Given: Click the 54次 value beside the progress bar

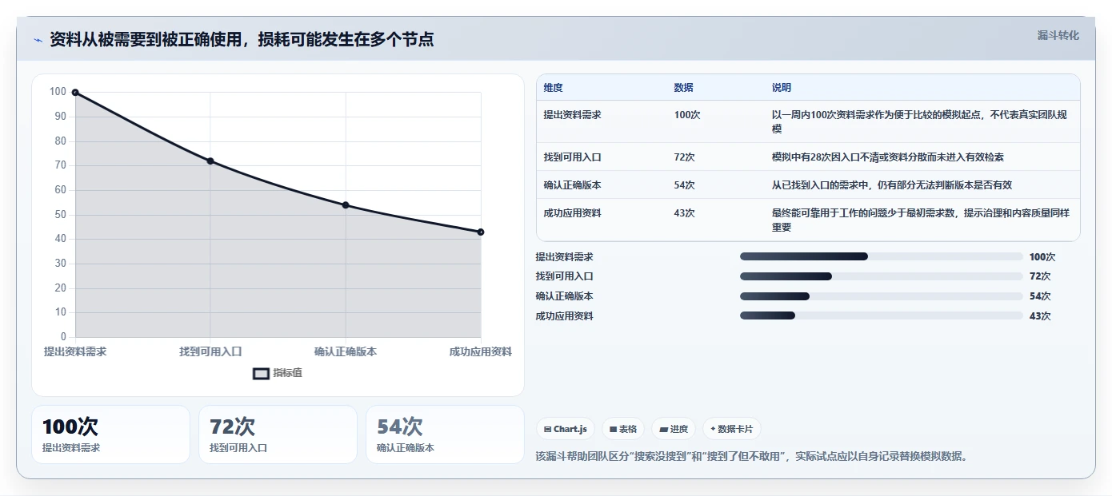Looking at the screenshot, I should click(x=1040, y=296).
